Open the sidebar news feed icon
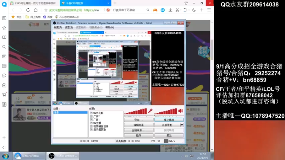285x160 pixels. [x=4, y=18]
